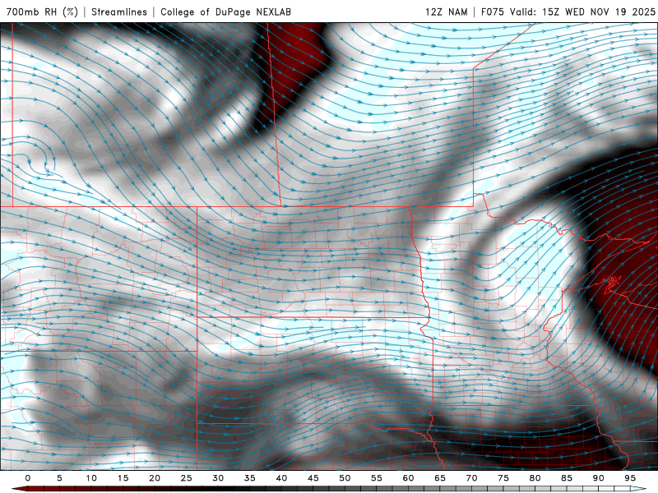Click the "5" color scale label
Viewport: 658px width, 493px height.
(x=59, y=478)
